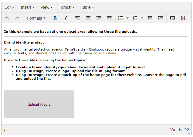Insert a numbered list
Image resolution: width=193 pixels, height=137 pixels.
[x=135, y=18]
